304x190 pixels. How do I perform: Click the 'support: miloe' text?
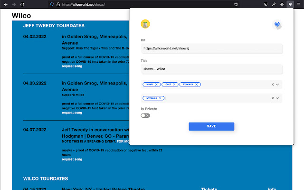pos(73,95)
